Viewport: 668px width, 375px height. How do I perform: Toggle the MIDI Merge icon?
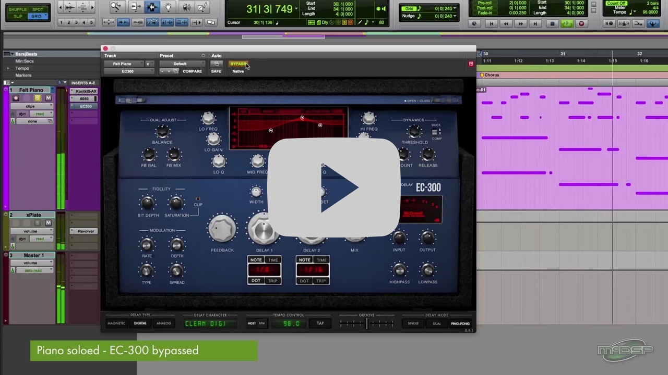(638, 23)
